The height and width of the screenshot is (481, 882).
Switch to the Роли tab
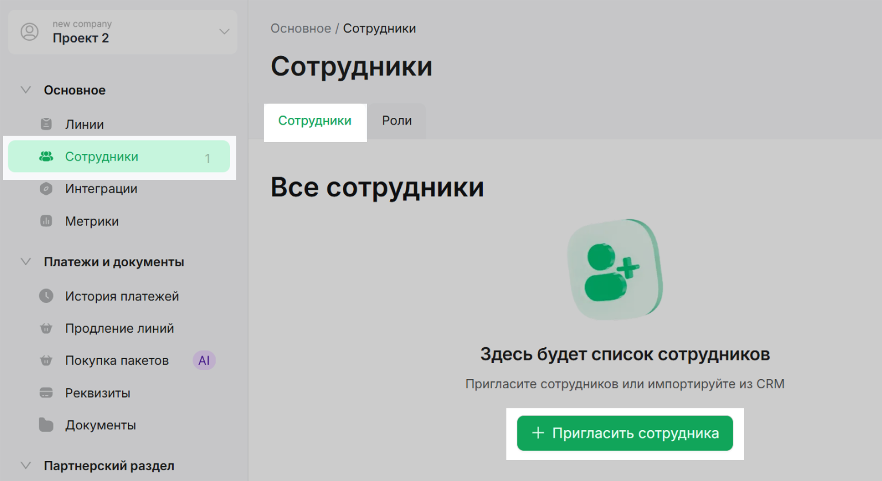coord(397,121)
